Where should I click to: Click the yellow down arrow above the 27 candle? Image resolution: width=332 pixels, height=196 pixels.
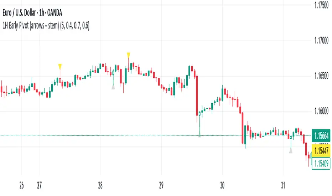(60, 66)
